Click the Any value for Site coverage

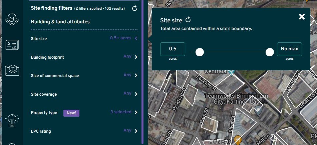point(127,93)
